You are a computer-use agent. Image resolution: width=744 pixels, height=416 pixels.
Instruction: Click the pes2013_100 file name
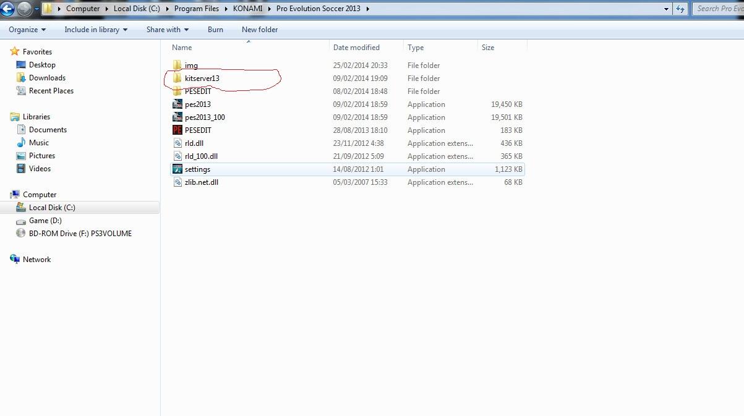(x=205, y=117)
